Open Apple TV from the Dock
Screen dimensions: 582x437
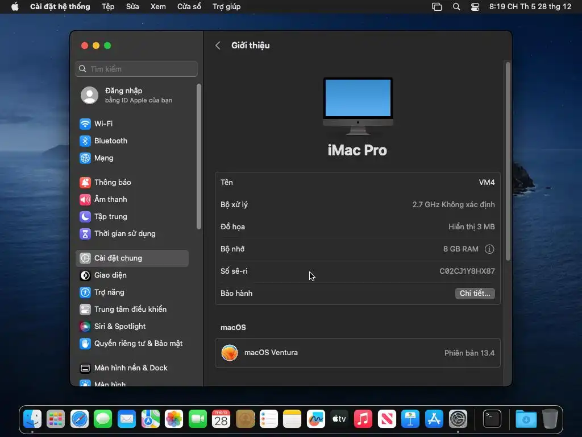tap(339, 419)
